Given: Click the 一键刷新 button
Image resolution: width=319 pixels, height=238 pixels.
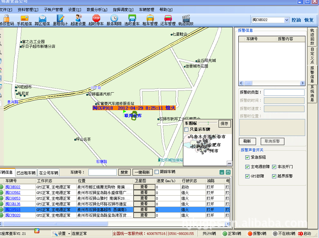Looking at the screenshot, I should [x=143, y=172].
